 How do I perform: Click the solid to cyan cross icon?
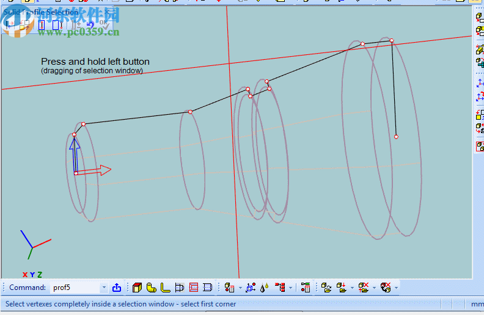pyautogui.click(x=480, y=63)
